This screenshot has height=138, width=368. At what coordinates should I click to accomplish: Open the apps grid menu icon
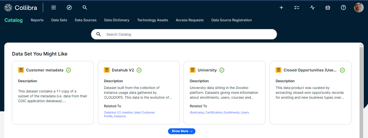(54, 8)
